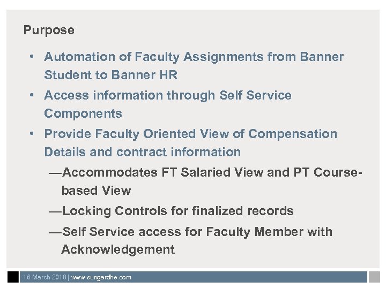
Task: Click the Student to Banner HR text
Action: tap(110, 75)
